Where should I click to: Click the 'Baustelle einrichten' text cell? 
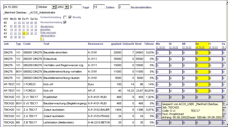(65, 52)
